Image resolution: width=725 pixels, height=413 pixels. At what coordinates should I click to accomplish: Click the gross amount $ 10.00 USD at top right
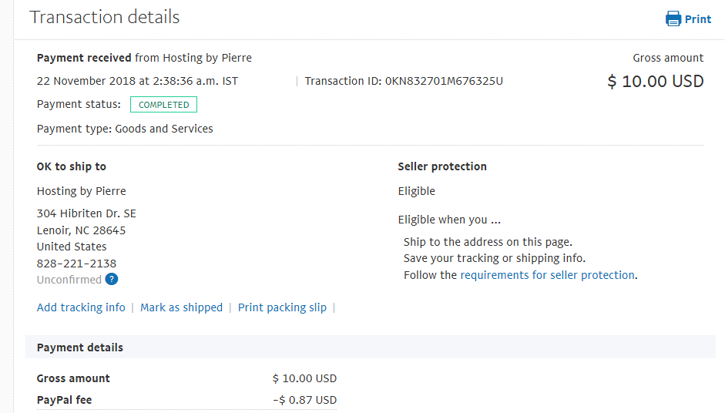655,82
